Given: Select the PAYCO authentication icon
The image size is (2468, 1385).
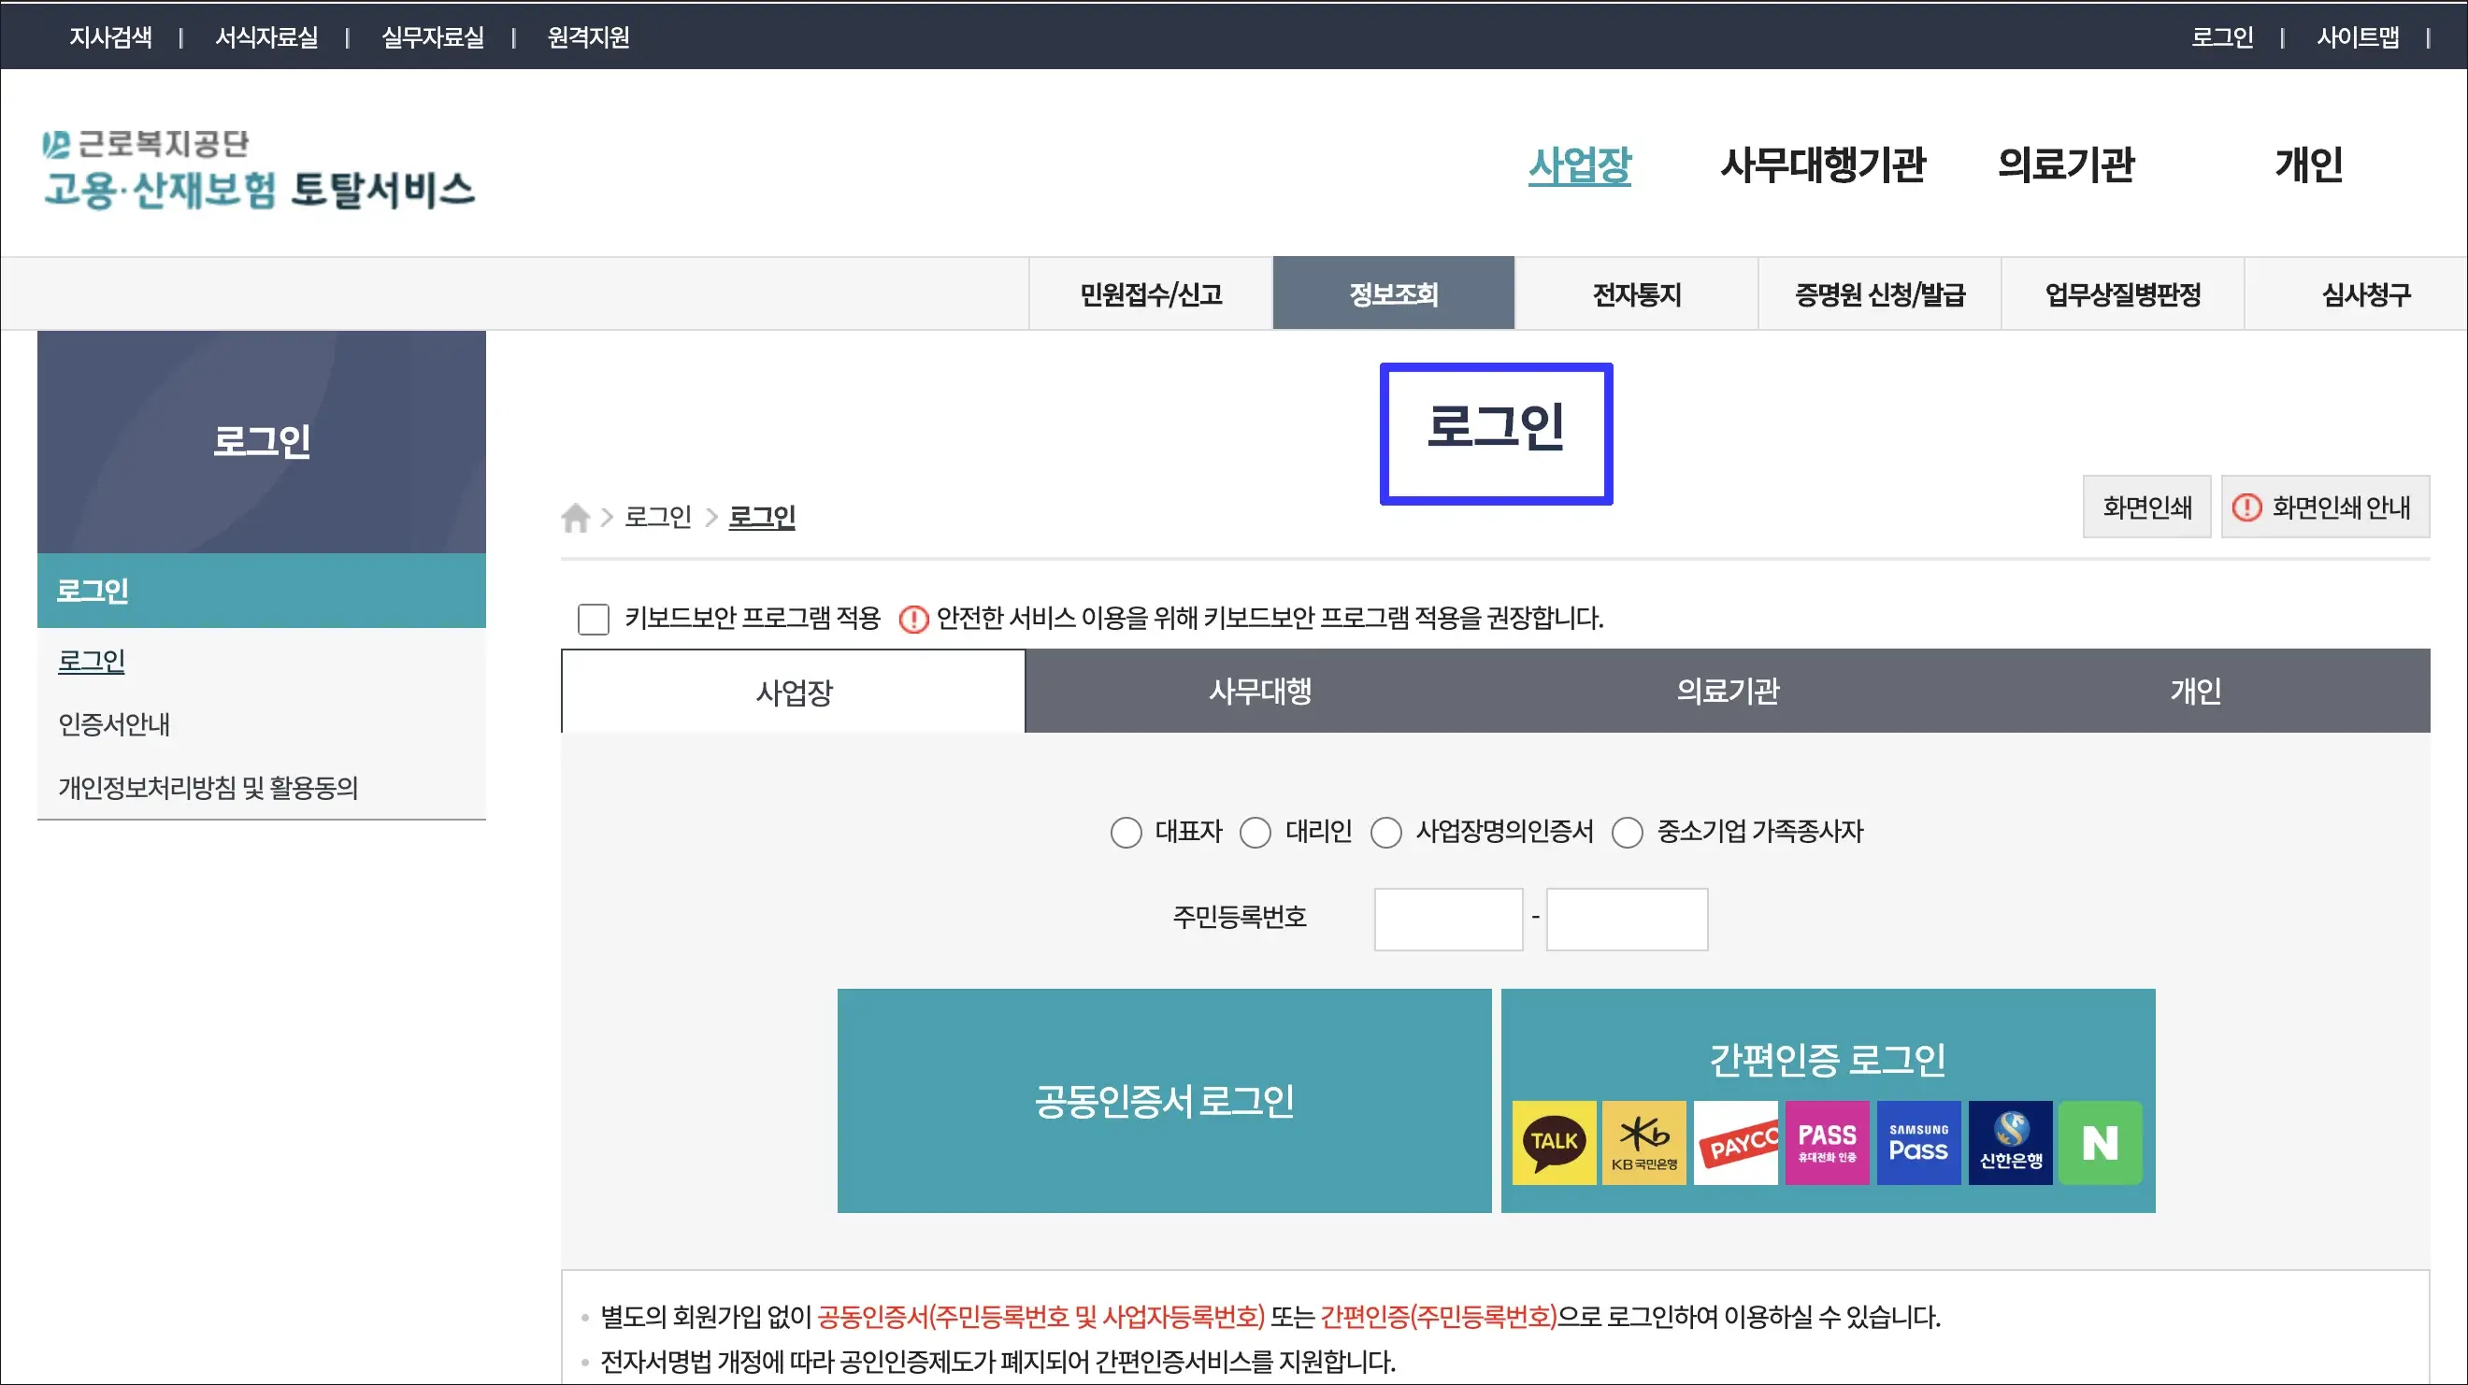Looking at the screenshot, I should pos(1735,1143).
